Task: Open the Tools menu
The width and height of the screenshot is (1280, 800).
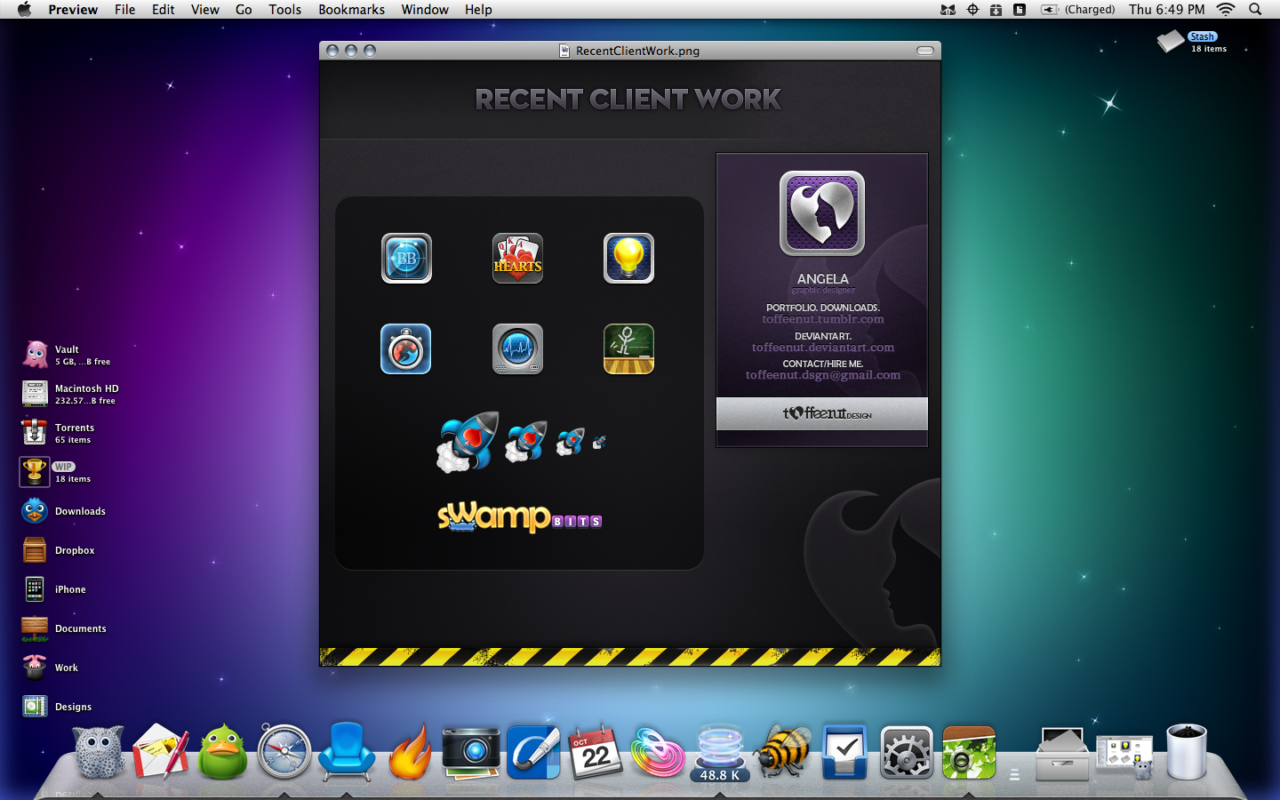Action: (x=285, y=10)
